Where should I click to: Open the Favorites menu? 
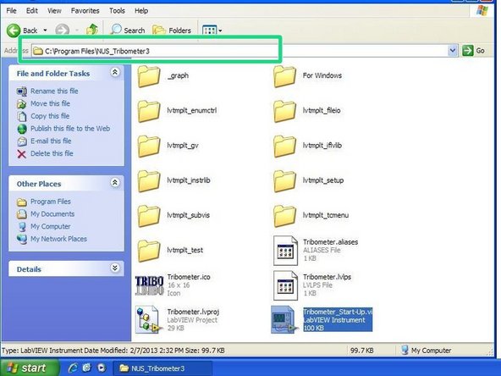(85, 10)
